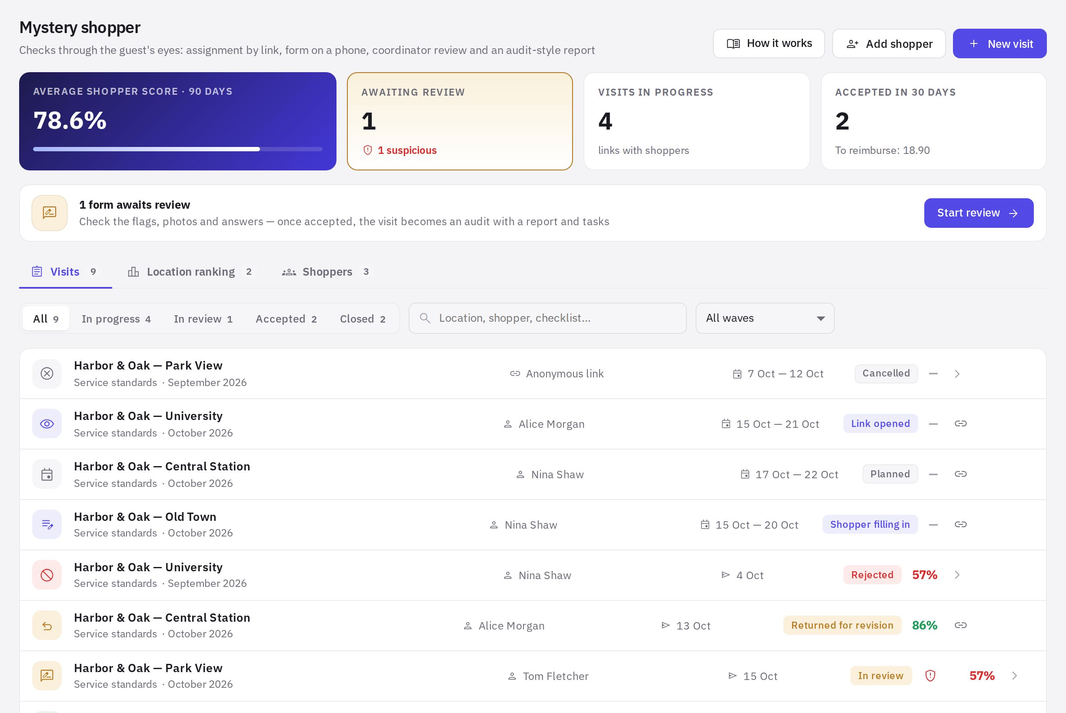Viewport: 1066px width, 713px height.
Task: Click the return arrow icon on Central Station Alice Morgan row
Action: (47, 626)
